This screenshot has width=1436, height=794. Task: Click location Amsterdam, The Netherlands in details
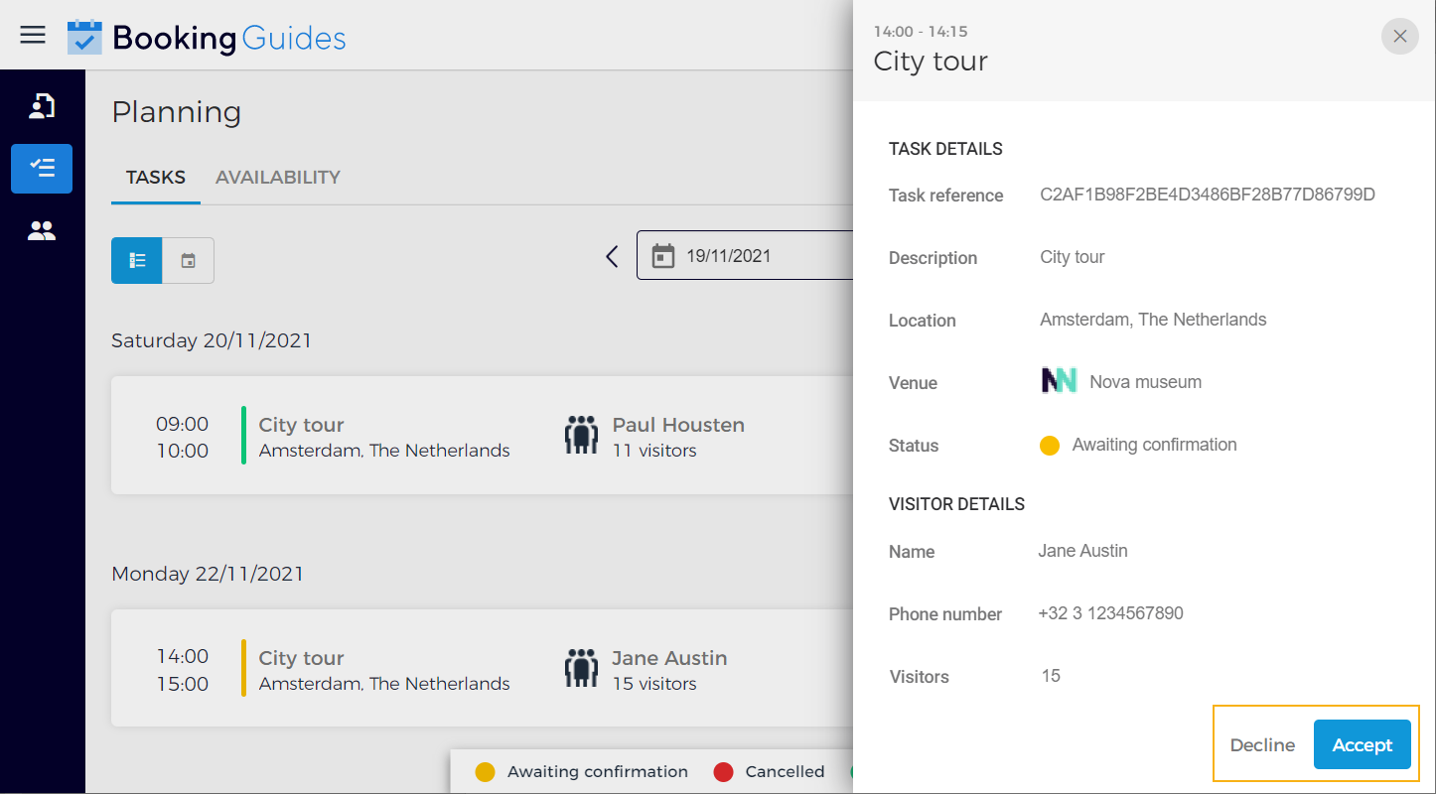[1153, 320]
